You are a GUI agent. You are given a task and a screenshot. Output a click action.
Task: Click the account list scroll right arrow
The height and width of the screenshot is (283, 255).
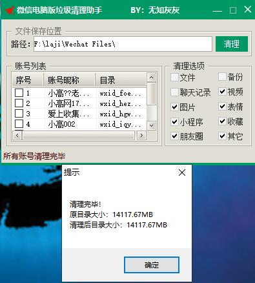coord(141,135)
